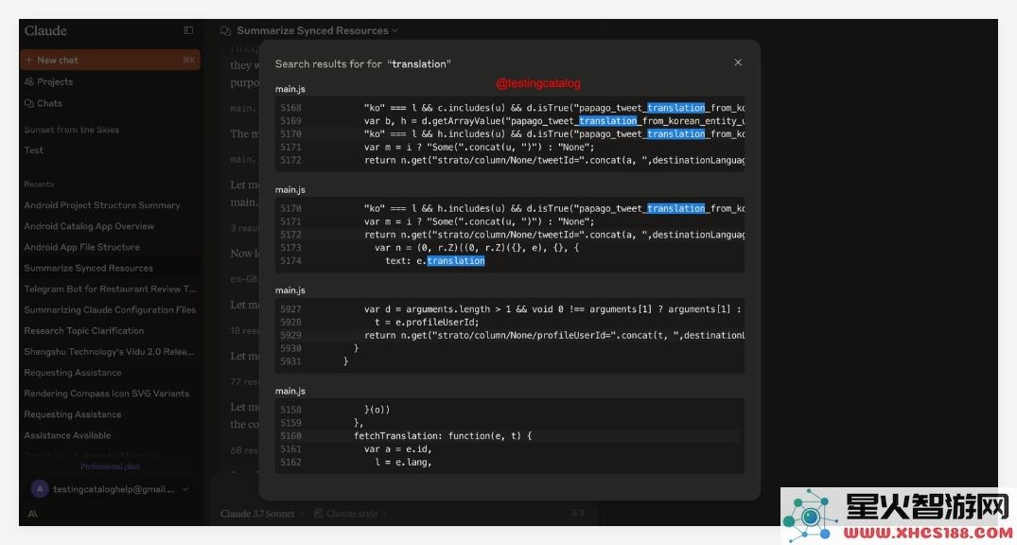Click line 5927 var d = arguments.length
Image resolution: width=1017 pixels, height=545 pixels.
[510, 308]
